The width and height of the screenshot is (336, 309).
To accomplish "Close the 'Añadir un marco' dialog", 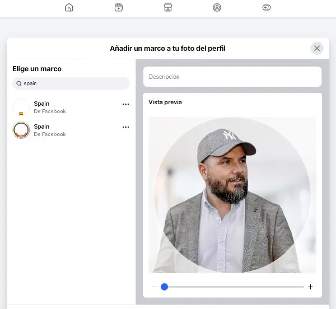I will tap(317, 48).
